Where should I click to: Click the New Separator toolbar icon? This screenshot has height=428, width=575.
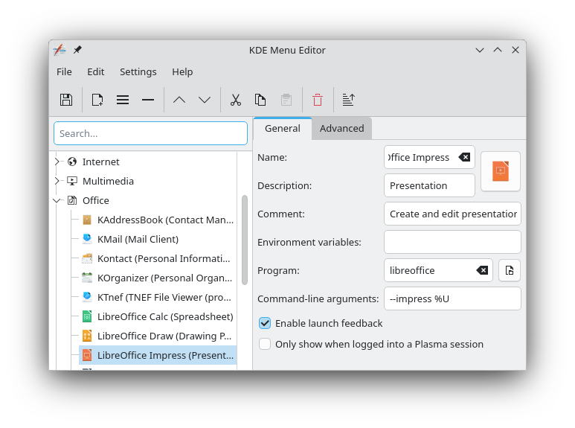click(x=148, y=100)
